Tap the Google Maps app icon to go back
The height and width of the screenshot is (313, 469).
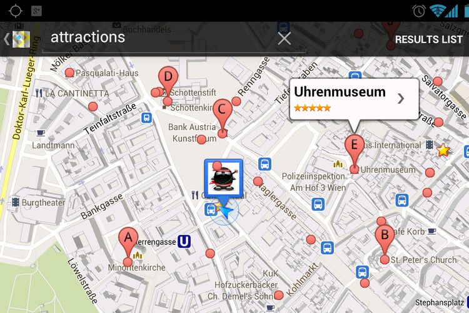(21, 39)
